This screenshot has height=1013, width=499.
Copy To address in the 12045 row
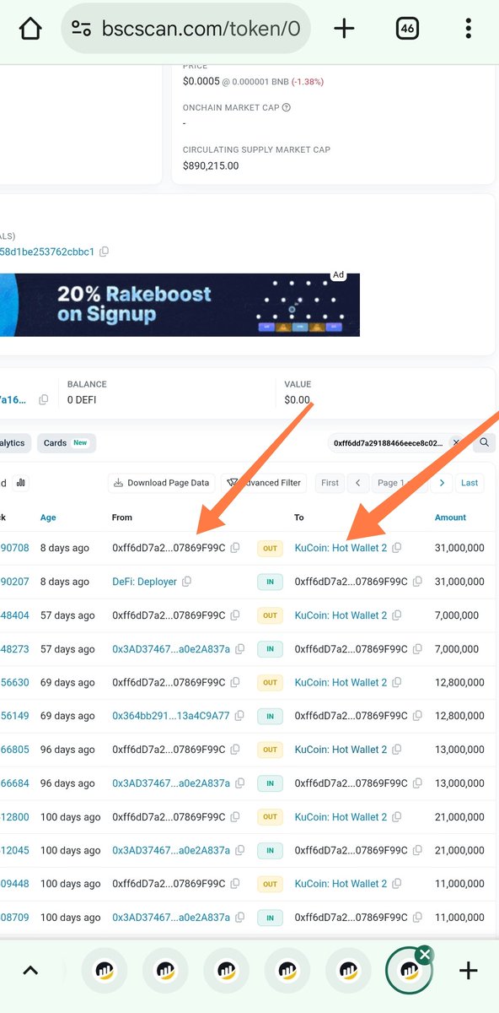coord(417,850)
